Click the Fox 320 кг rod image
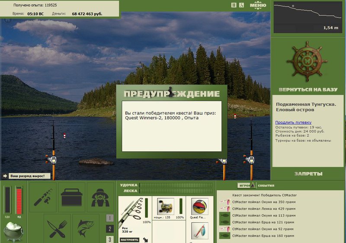Viewport: 346px width, 243px height. click(132, 212)
